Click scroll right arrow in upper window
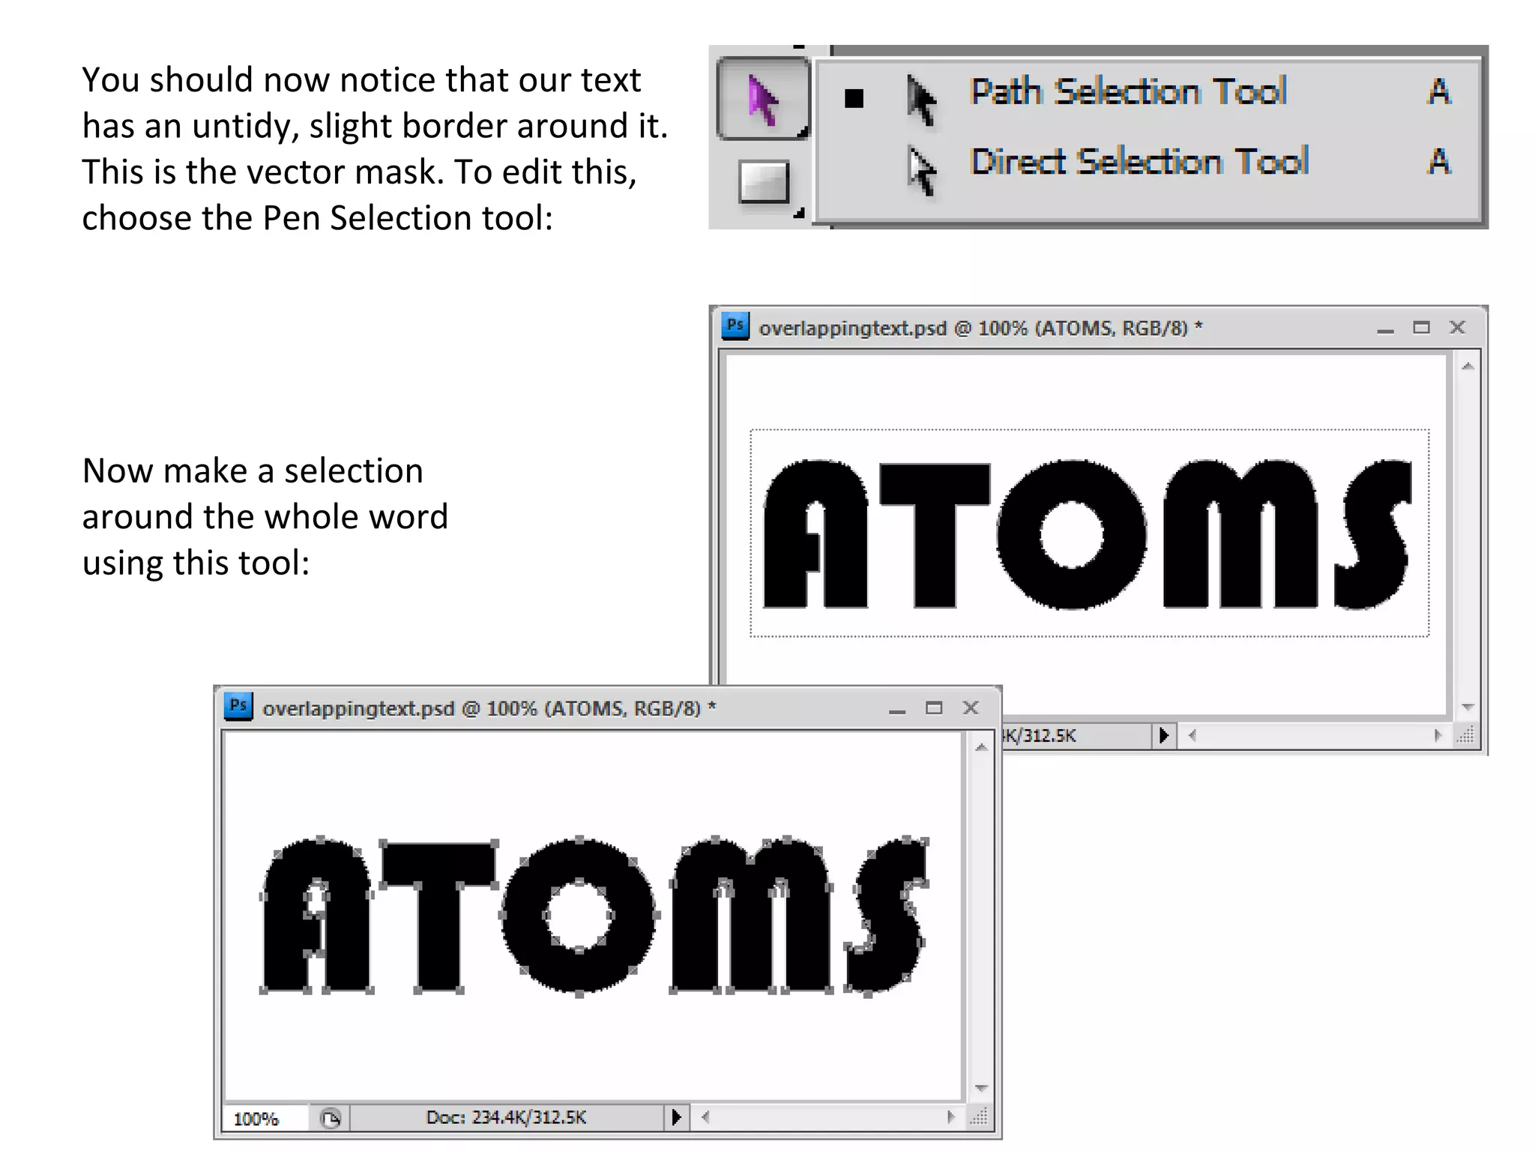Screen dimensions: 1535x1151 1437,736
